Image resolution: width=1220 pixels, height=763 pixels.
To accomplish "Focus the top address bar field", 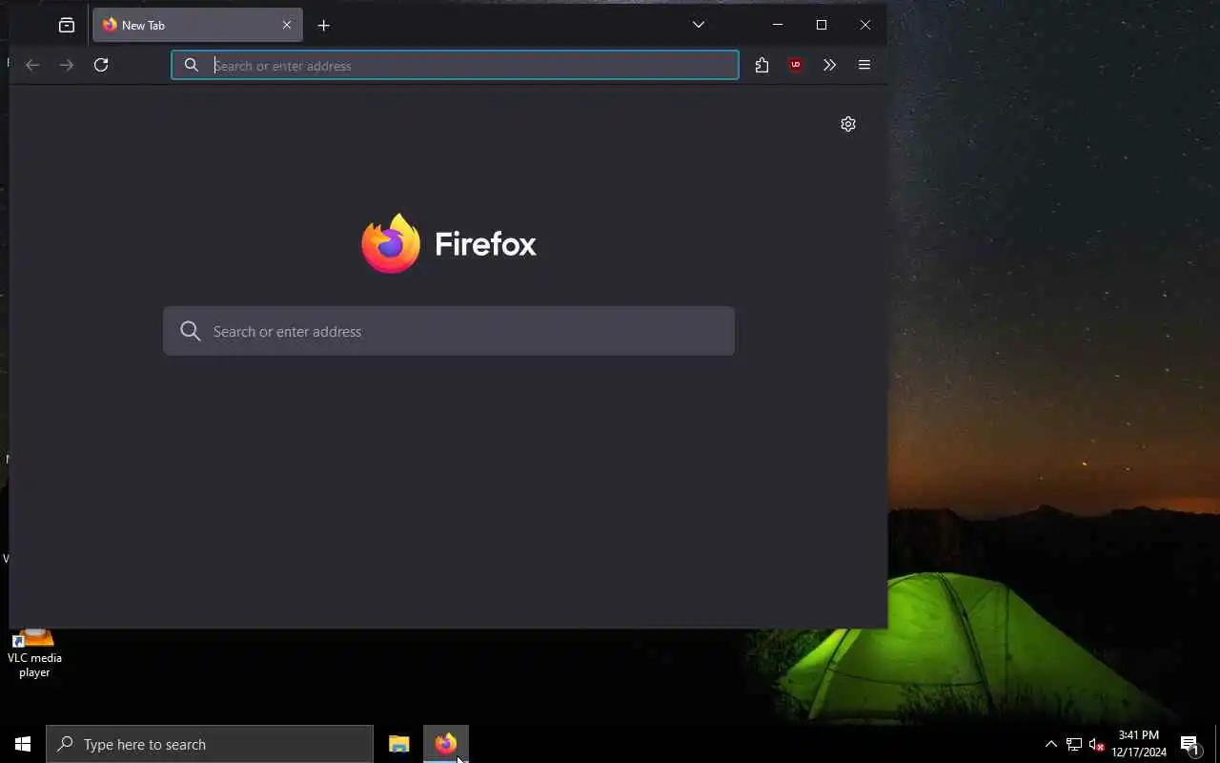I will point(455,65).
